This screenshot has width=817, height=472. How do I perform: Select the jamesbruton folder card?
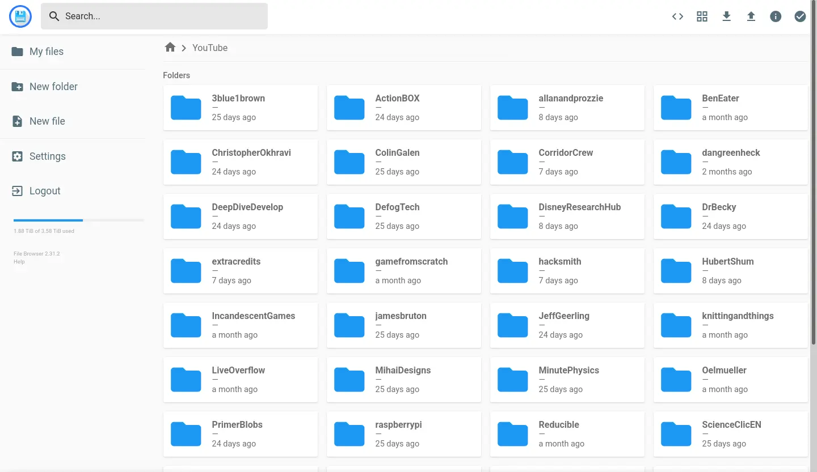(x=404, y=325)
